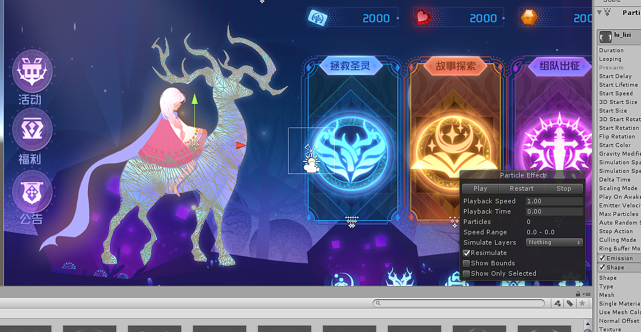Open the Simulate Layers Nothing dropdown

tap(554, 242)
